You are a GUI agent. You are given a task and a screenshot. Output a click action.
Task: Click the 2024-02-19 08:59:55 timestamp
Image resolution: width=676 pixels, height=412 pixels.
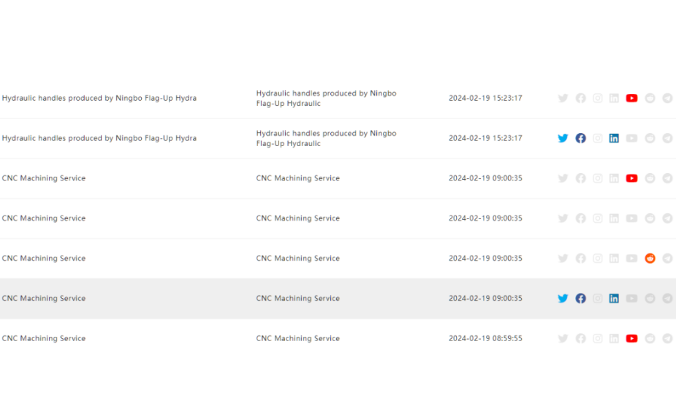pos(485,339)
